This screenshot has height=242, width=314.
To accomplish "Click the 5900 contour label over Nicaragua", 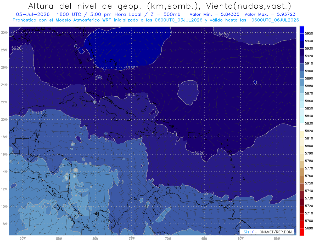I will coord(87,163).
